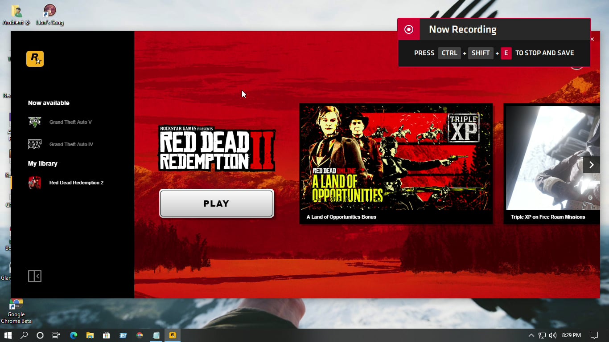Click the Rockstar Games logo in the sidebar
This screenshot has height=342, width=609.
pos(35,59)
